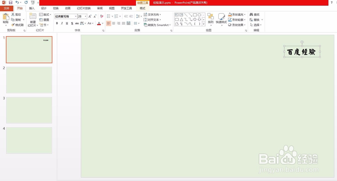Open the Layout (版式) dropdown
The image size is (337, 181).
pos(45,14)
